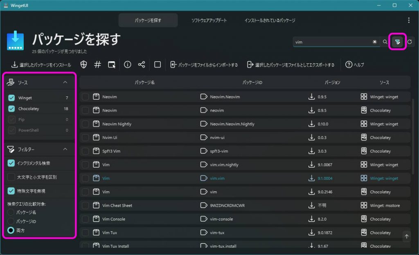Viewport: 419px width, 255px height.
Task: Click version 9.0.2146 cell
Action: tap(325, 192)
